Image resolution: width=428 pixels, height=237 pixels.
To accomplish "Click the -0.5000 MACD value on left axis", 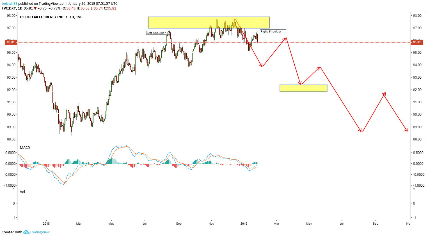I will coord(10,175).
